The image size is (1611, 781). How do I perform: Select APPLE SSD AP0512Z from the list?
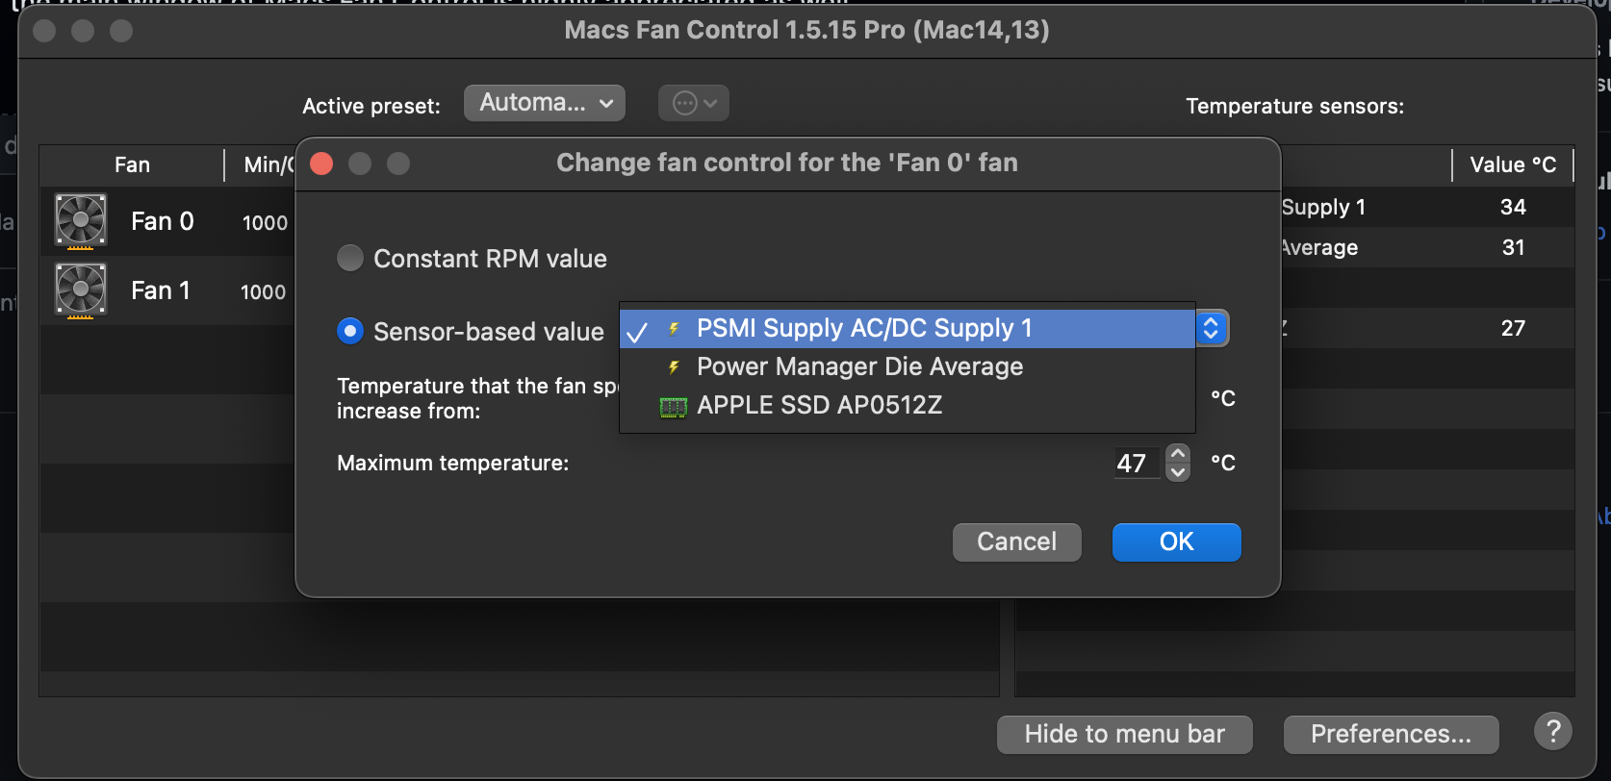pos(819,405)
